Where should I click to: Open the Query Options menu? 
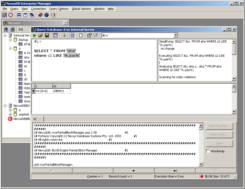(x=59, y=9)
